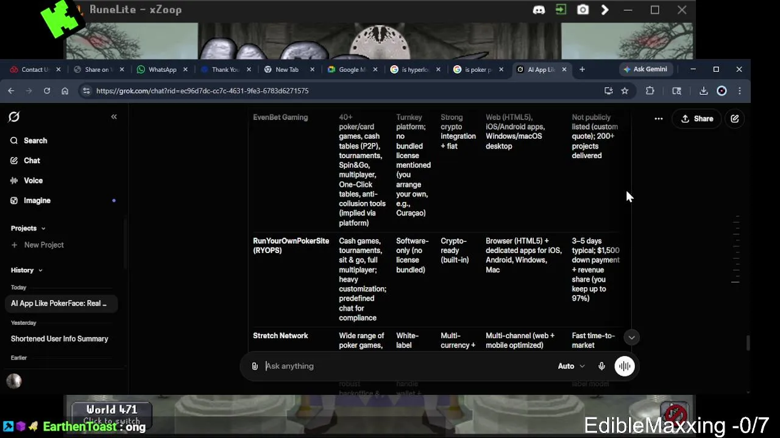Open a new browser tab

click(x=582, y=69)
